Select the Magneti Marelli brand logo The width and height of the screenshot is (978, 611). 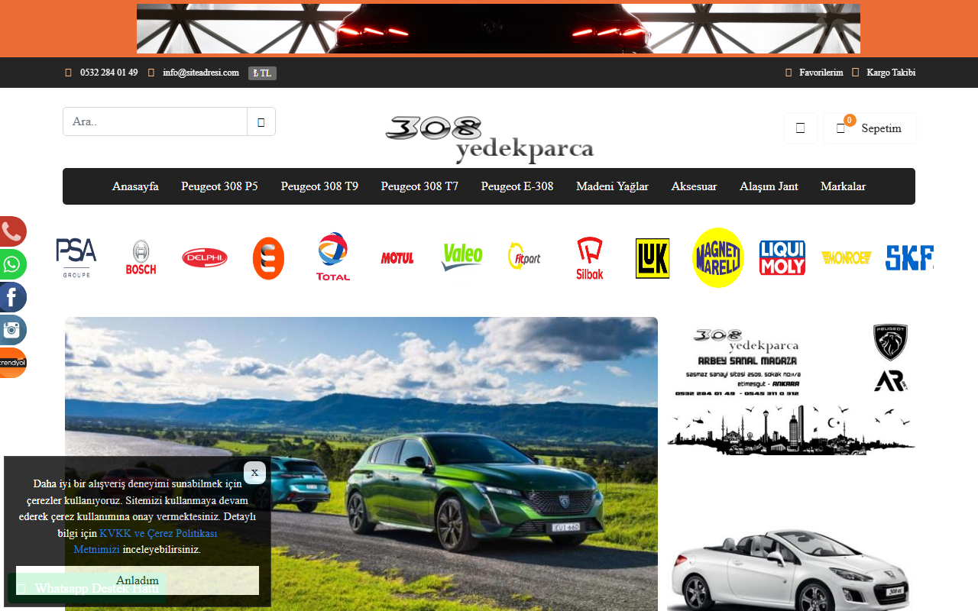[x=717, y=258]
